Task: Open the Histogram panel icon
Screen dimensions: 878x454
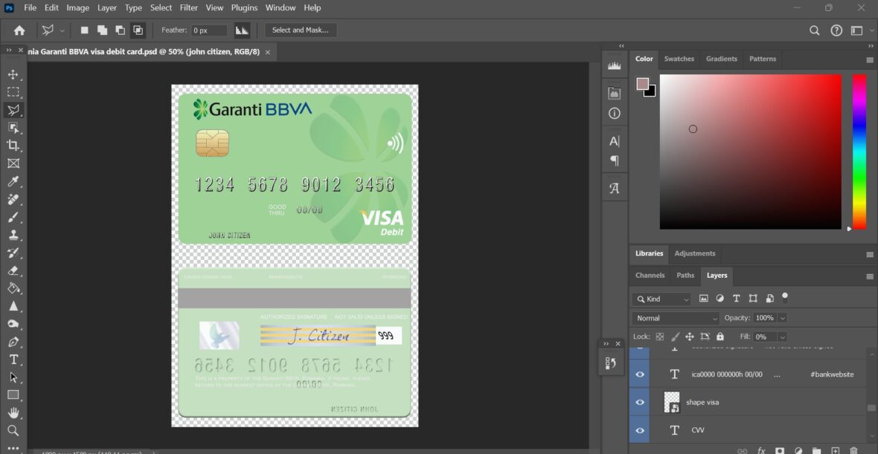Action: (x=615, y=66)
